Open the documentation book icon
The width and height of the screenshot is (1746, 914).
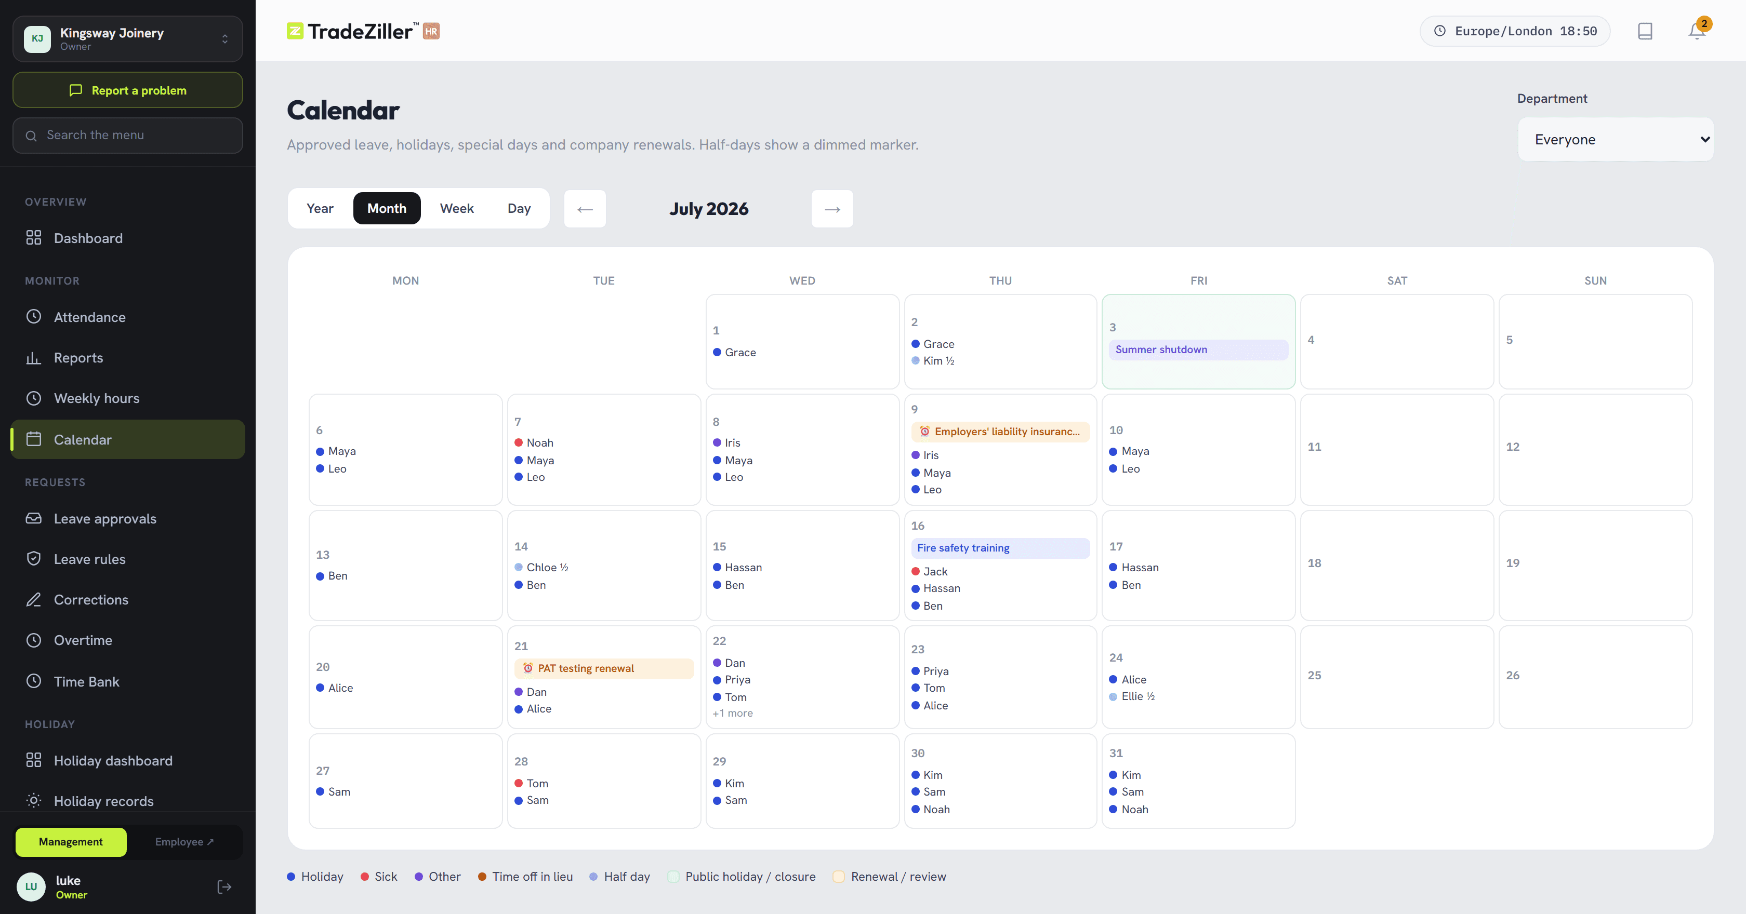[x=1645, y=31]
